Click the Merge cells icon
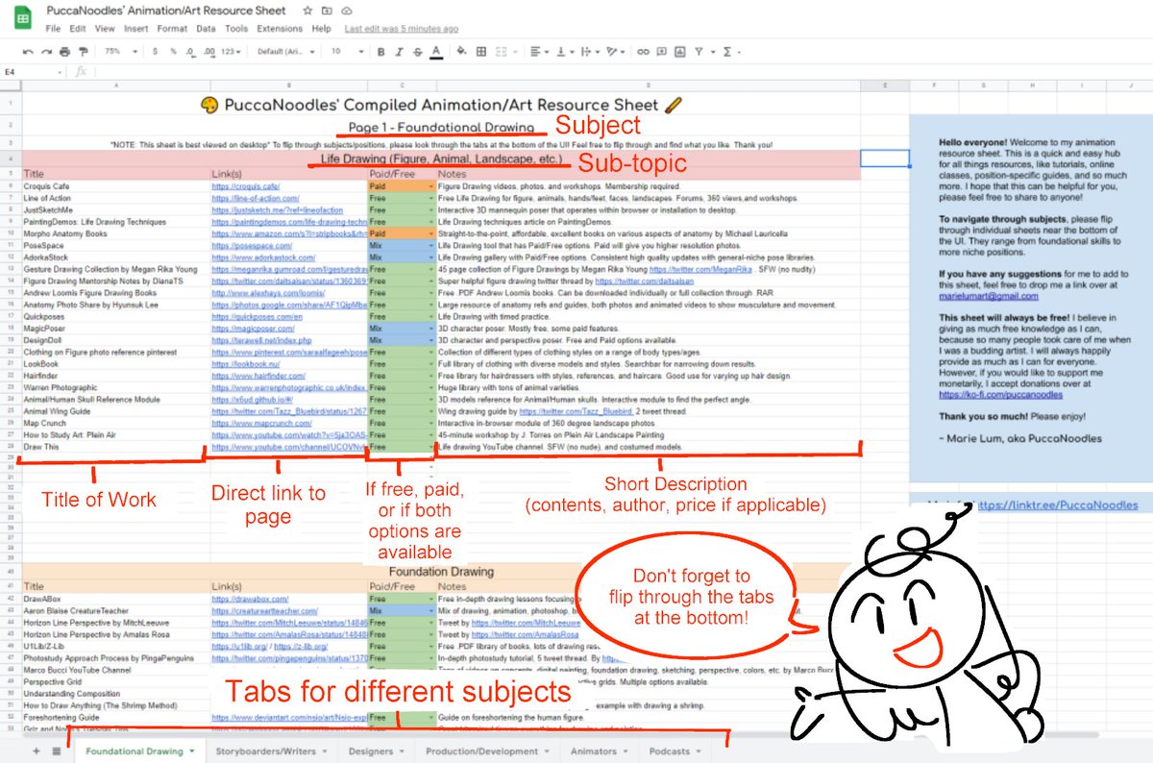The image size is (1153, 763). [503, 51]
